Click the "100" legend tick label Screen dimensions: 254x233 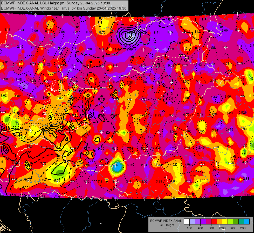[x=189, y=228]
